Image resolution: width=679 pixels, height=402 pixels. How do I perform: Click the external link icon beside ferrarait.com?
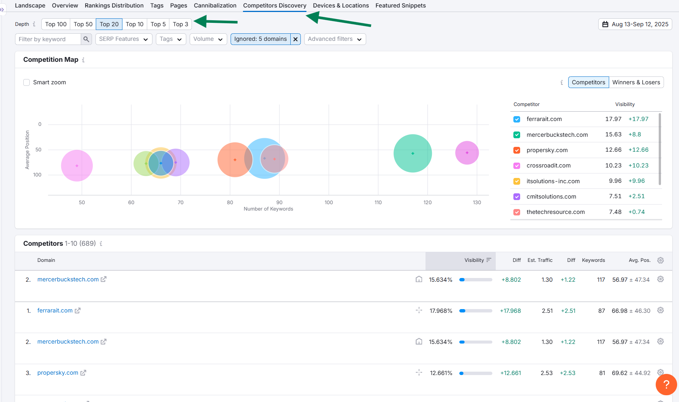click(x=78, y=311)
